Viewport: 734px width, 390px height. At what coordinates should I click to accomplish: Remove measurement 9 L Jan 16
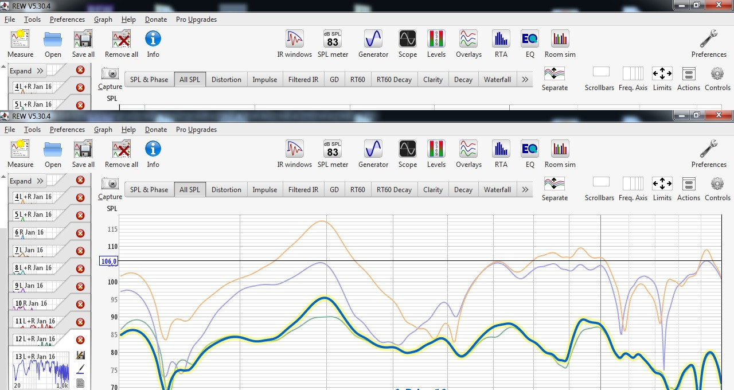tap(80, 287)
